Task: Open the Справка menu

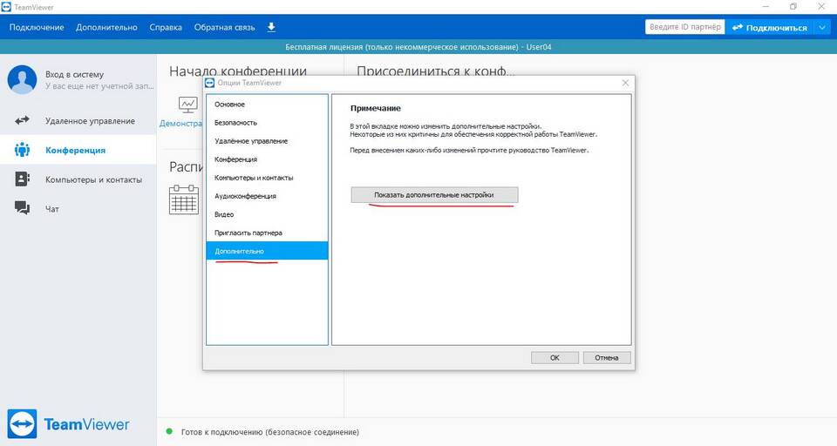Action: coord(166,27)
